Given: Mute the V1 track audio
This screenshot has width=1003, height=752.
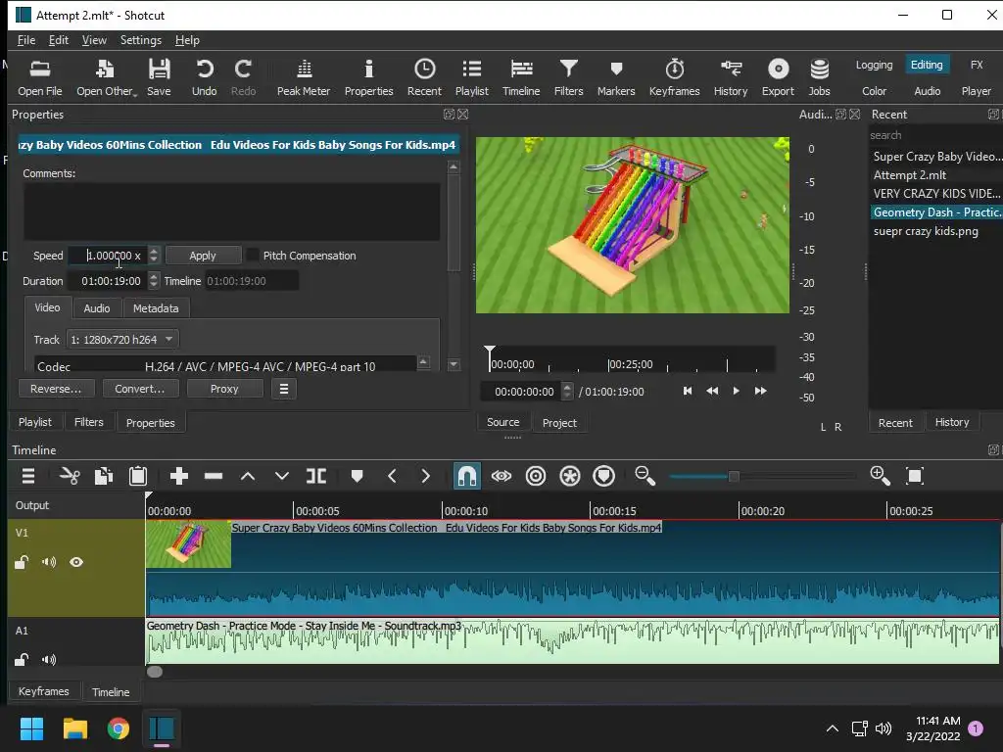Looking at the screenshot, I should 49,562.
